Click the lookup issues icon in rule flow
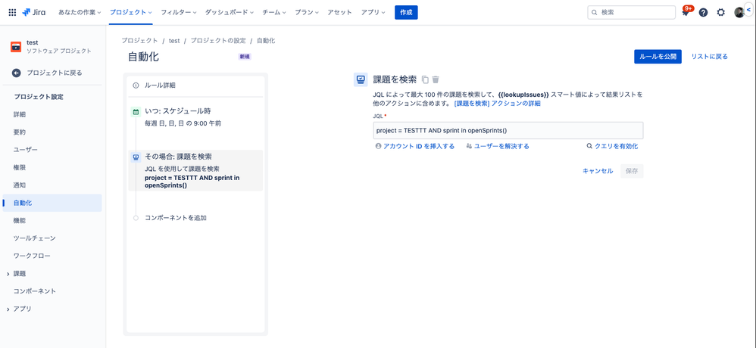Image resolution: width=756 pixels, height=348 pixels. pyautogui.click(x=136, y=157)
